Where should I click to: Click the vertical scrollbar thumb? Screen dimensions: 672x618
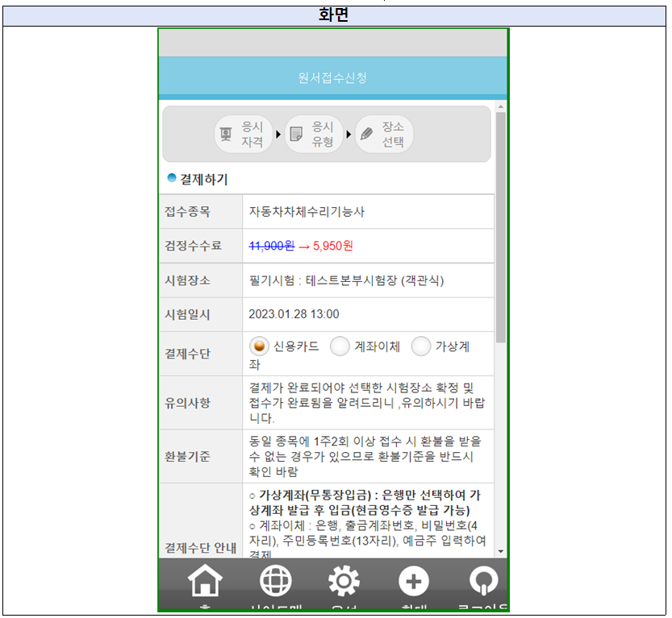(x=500, y=227)
